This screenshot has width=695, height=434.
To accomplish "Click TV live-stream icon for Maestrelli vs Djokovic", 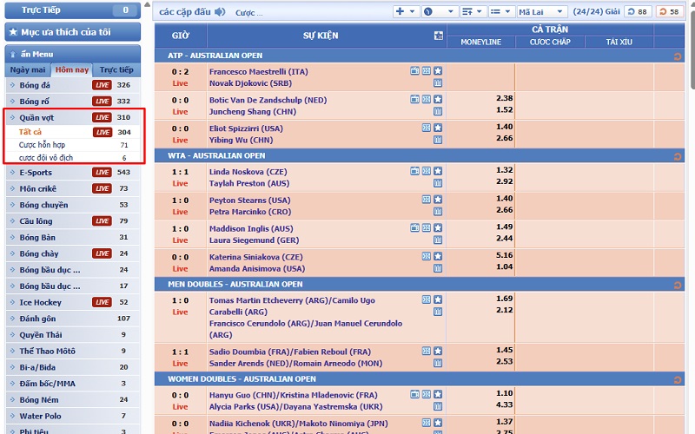I will [x=415, y=70].
